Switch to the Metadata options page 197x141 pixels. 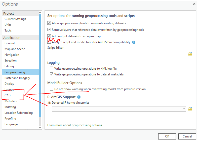(x=11, y=101)
